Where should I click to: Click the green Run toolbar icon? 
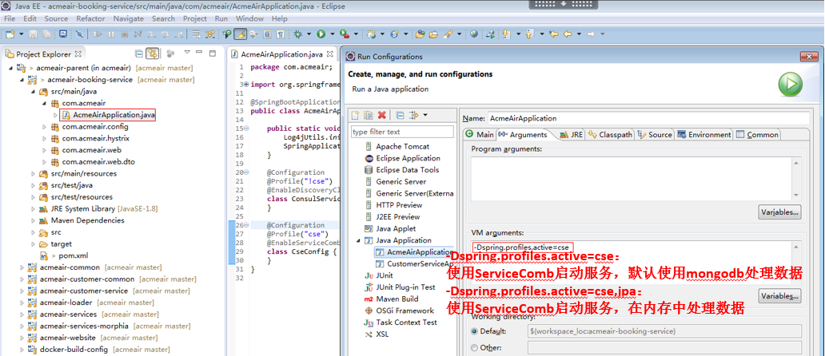[321, 34]
